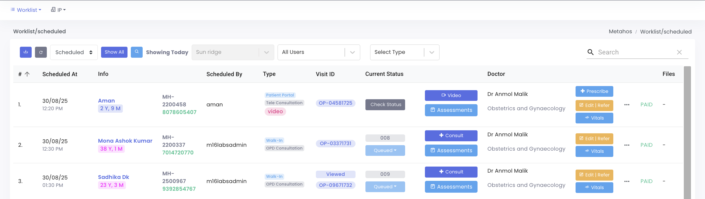The height and width of the screenshot is (199, 705).
Task: Click the grey refresh icon button
Action: click(x=41, y=52)
